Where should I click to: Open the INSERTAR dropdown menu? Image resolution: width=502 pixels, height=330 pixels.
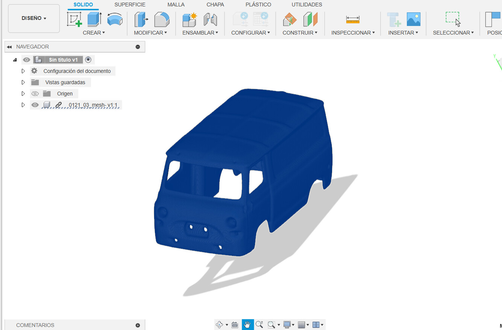403,33
